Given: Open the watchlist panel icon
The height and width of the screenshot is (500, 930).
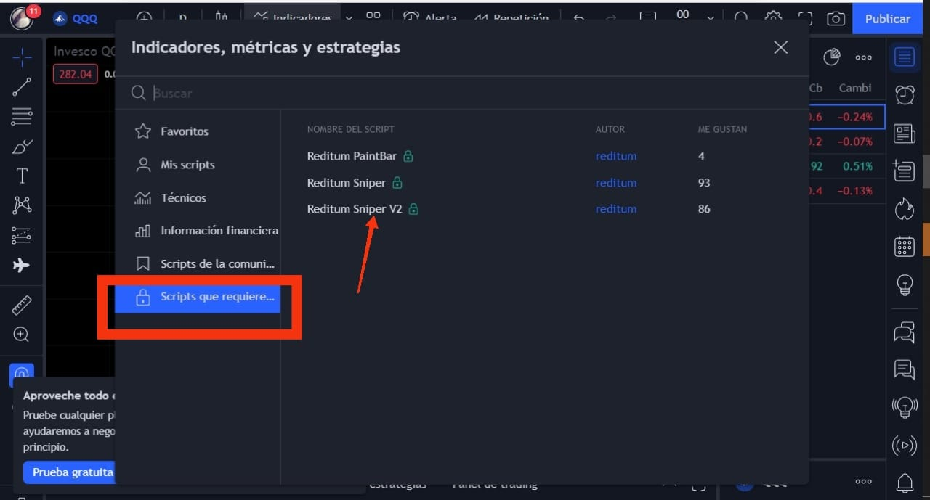Looking at the screenshot, I should [905, 57].
